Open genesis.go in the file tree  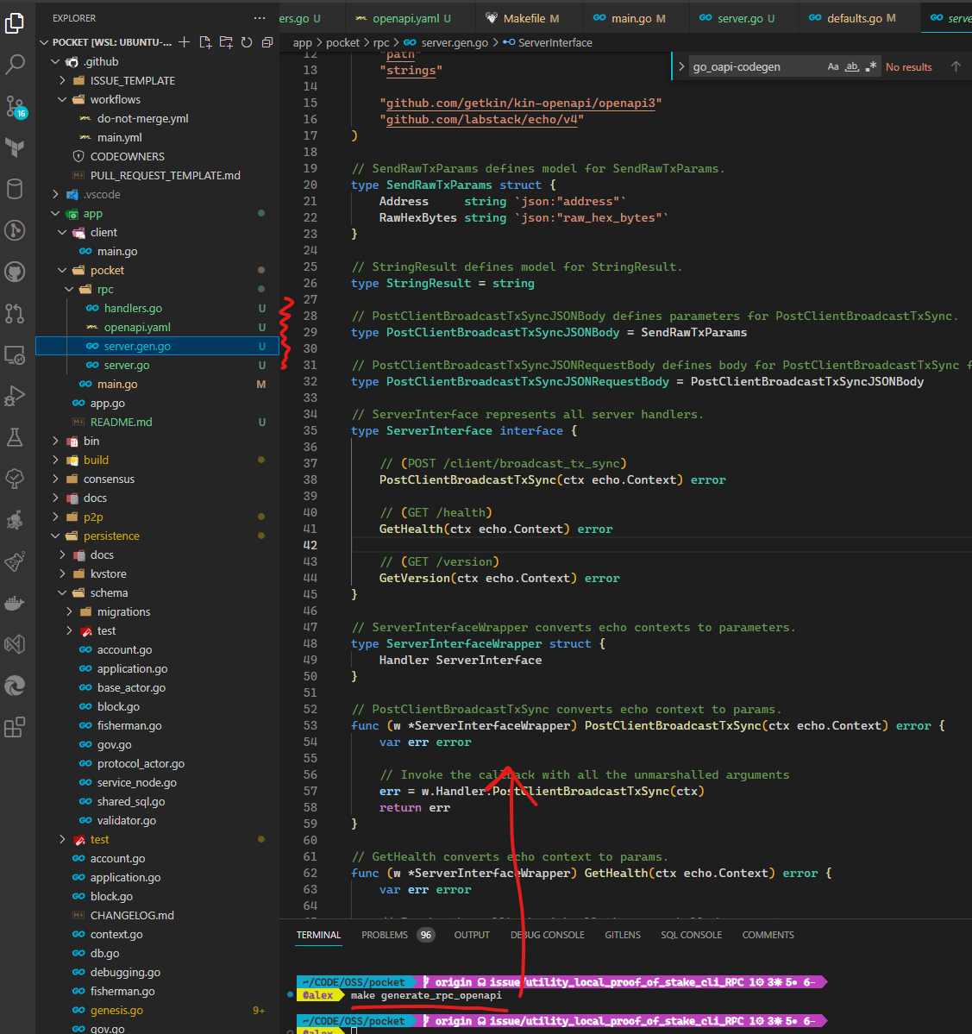pos(116,1010)
